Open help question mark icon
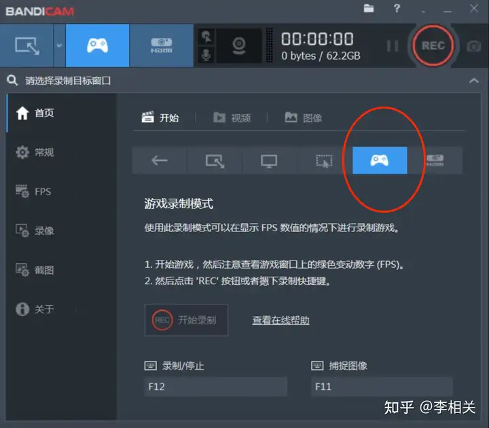This screenshot has height=428, width=489. click(397, 8)
